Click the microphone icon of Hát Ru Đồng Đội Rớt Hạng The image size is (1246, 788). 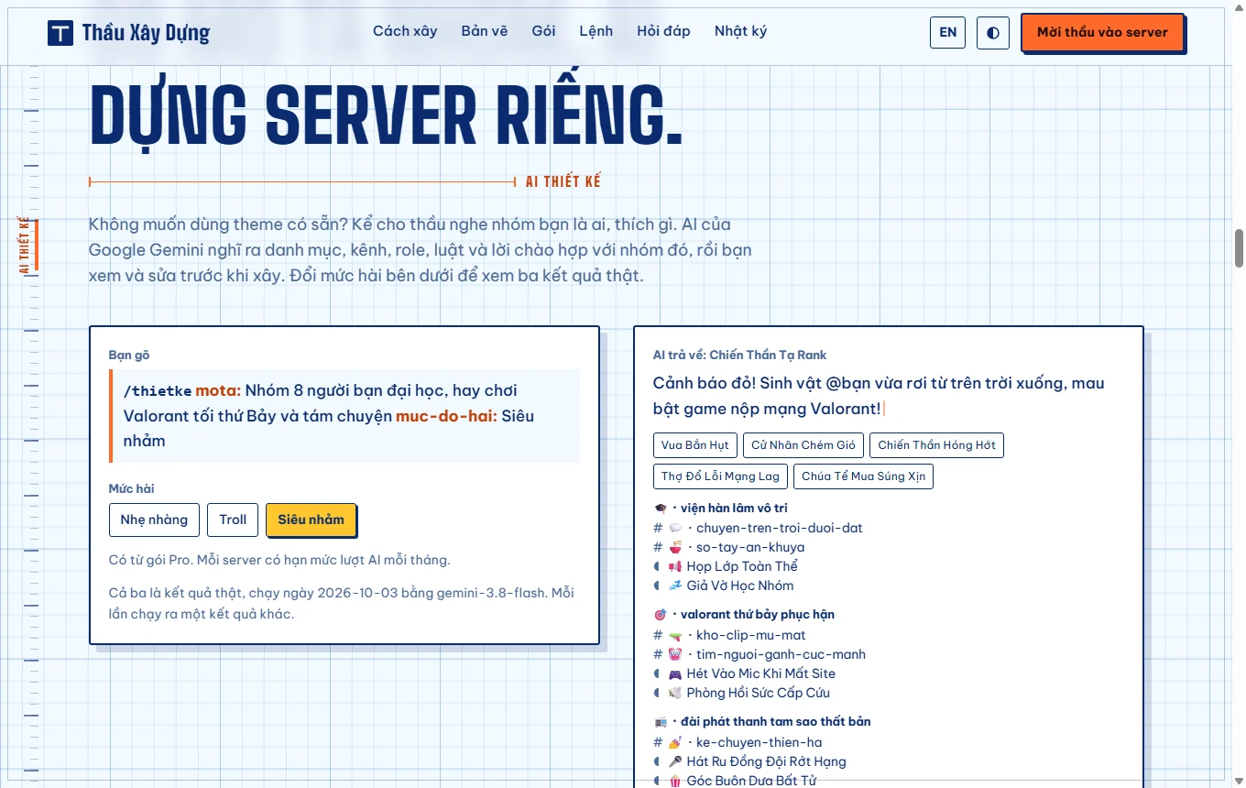click(x=675, y=761)
